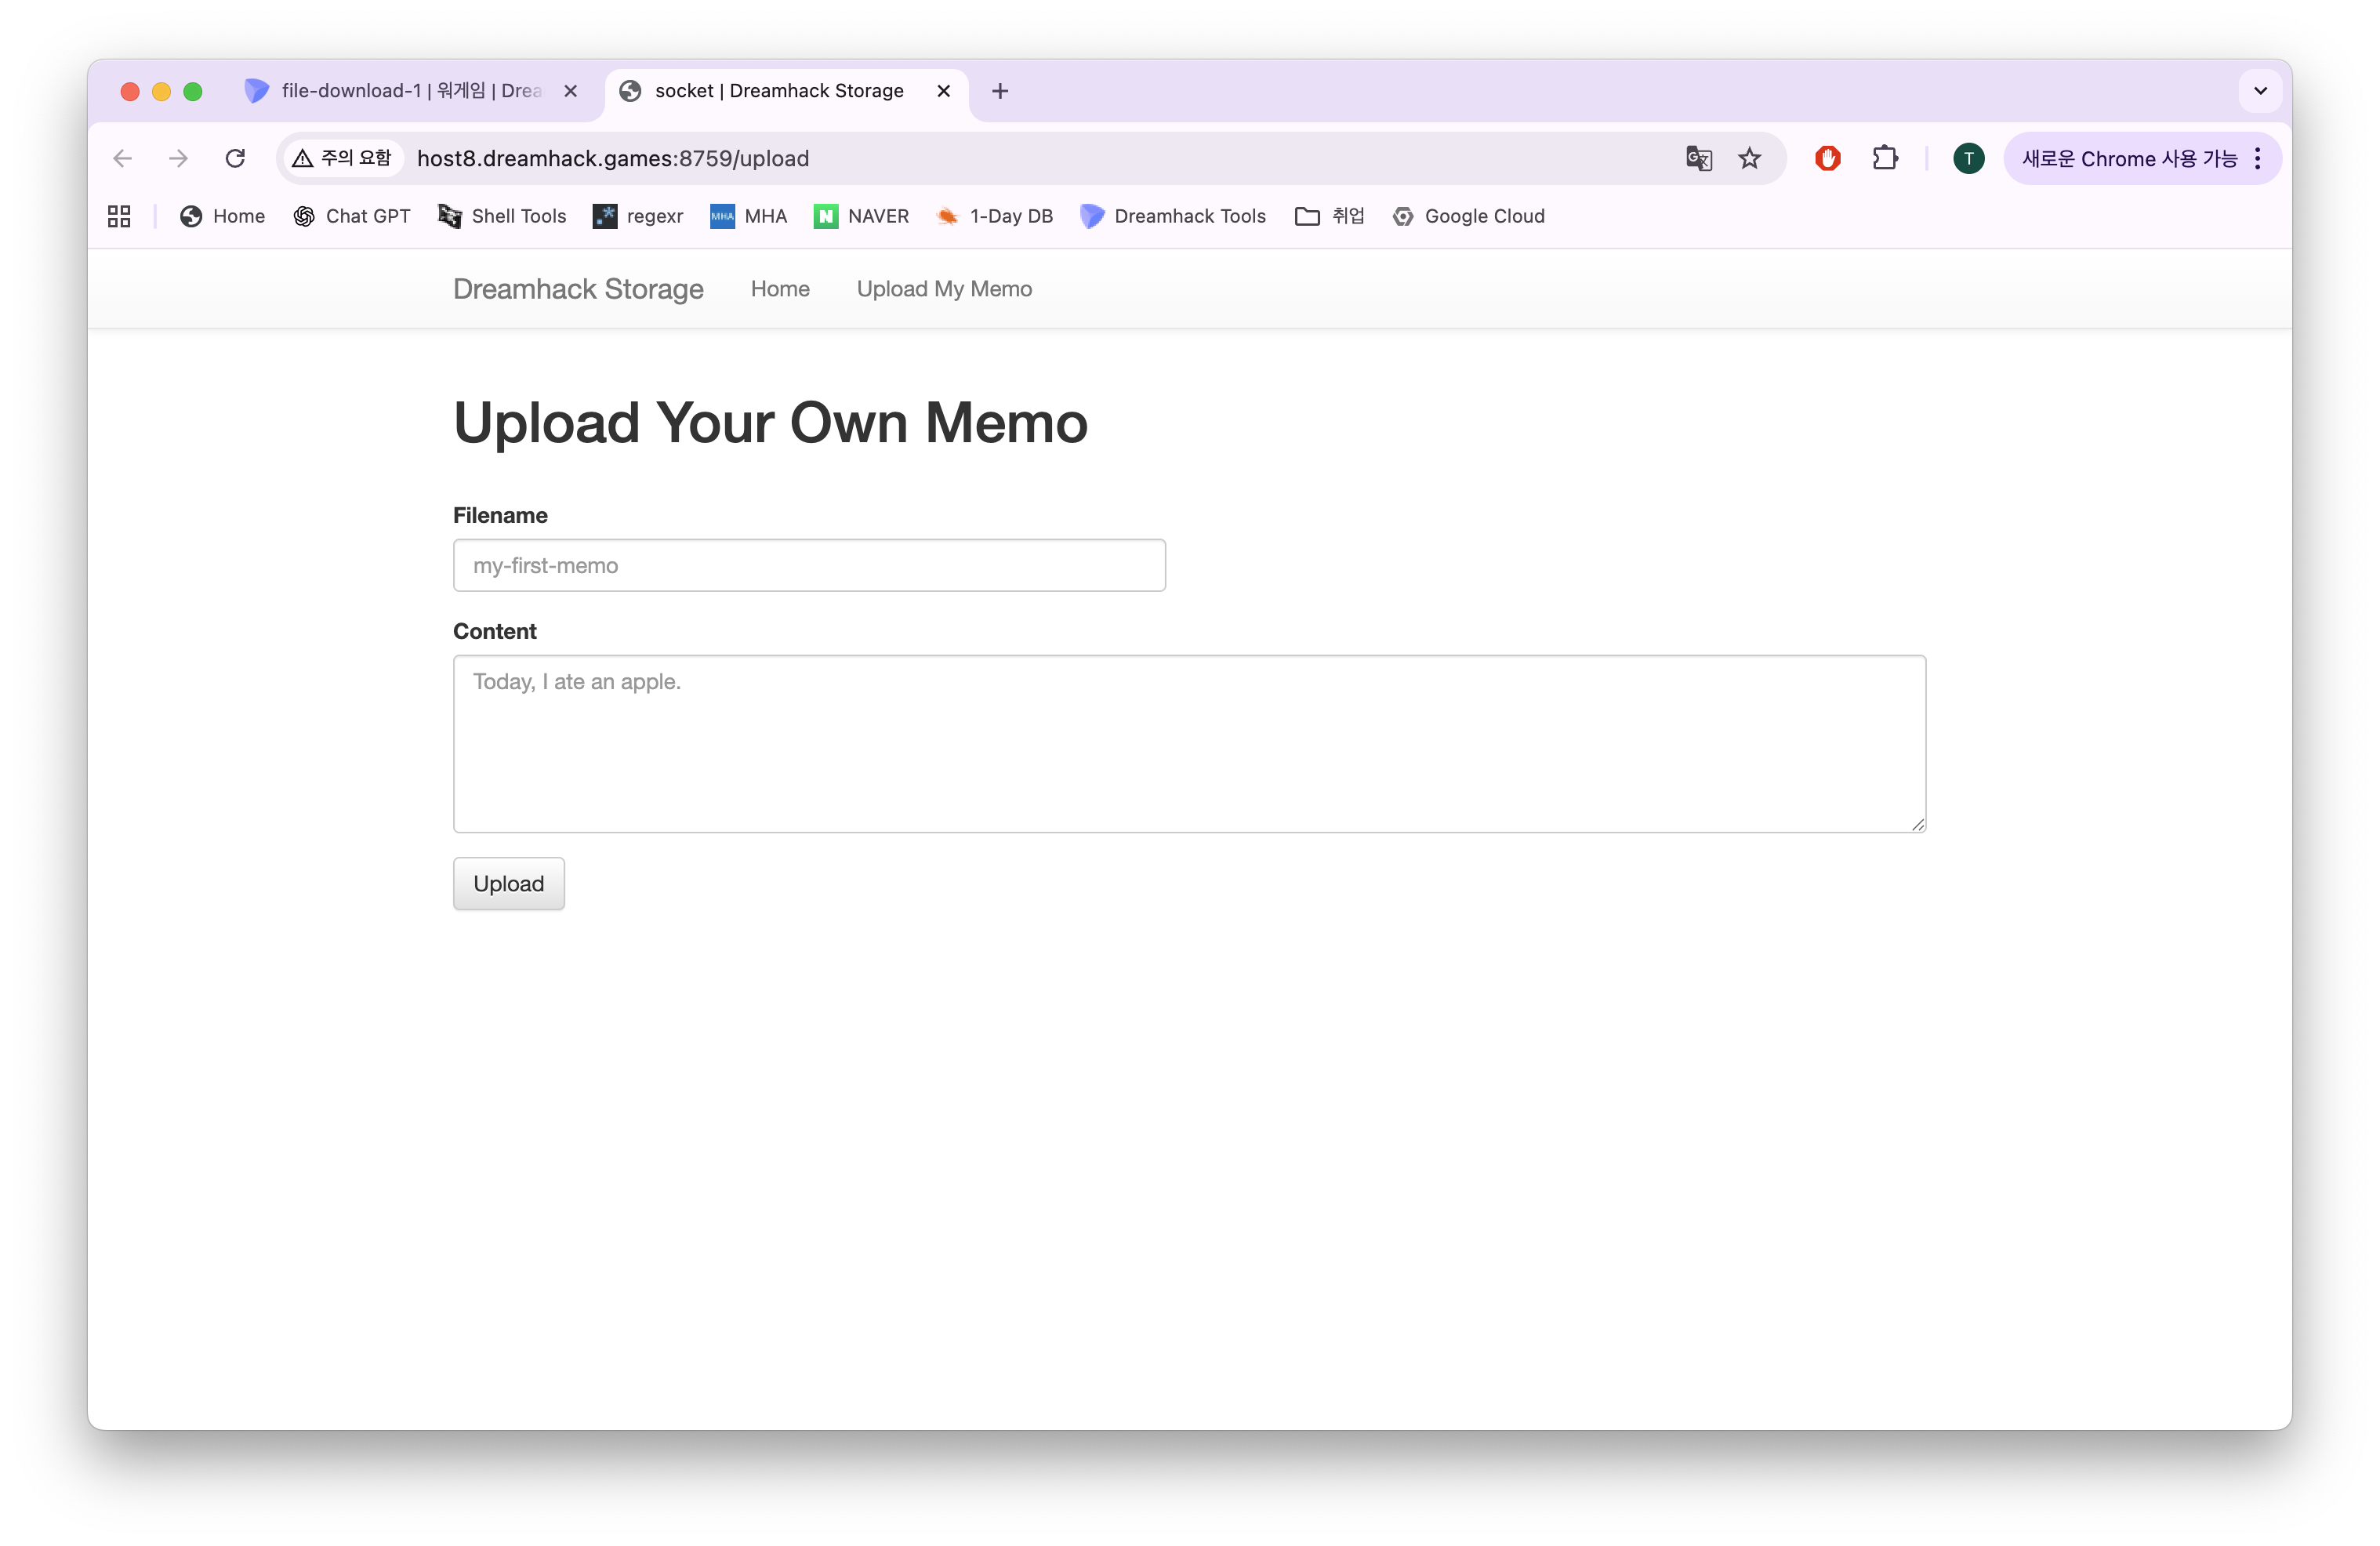The width and height of the screenshot is (2380, 1546).
Task: Open the apps grid bookmark icon
Action: click(119, 216)
